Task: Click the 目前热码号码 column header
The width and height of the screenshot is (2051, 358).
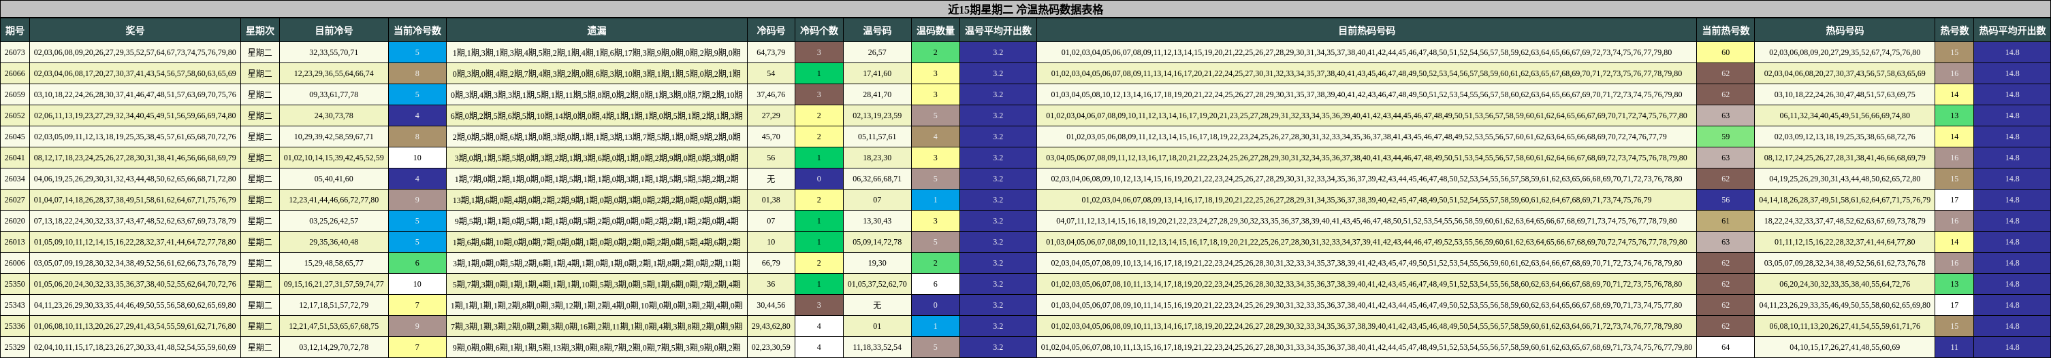Action: click(x=1366, y=30)
